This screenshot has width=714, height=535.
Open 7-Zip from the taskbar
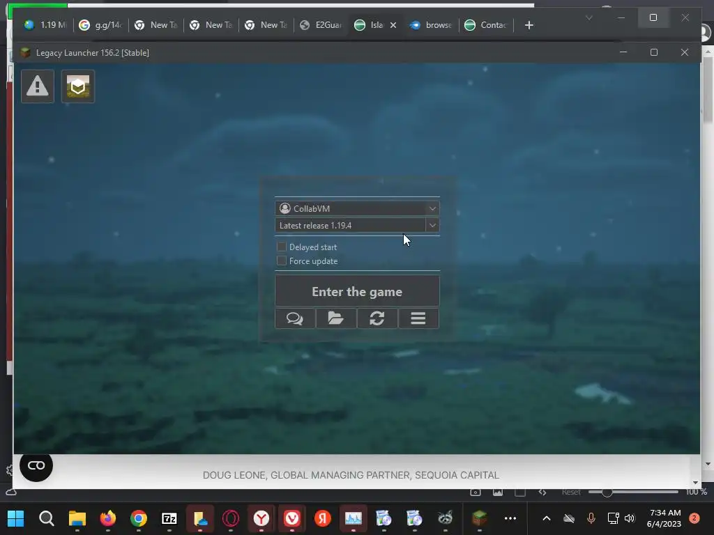click(x=169, y=518)
